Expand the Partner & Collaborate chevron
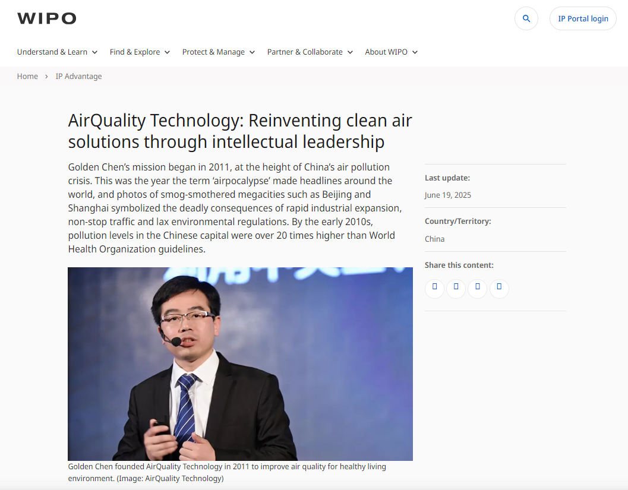The width and height of the screenshot is (628, 490). (351, 52)
